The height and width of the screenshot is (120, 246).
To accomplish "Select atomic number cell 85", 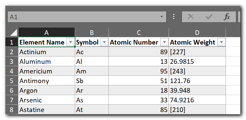I will pyautogui.click(x=139, y=110).
